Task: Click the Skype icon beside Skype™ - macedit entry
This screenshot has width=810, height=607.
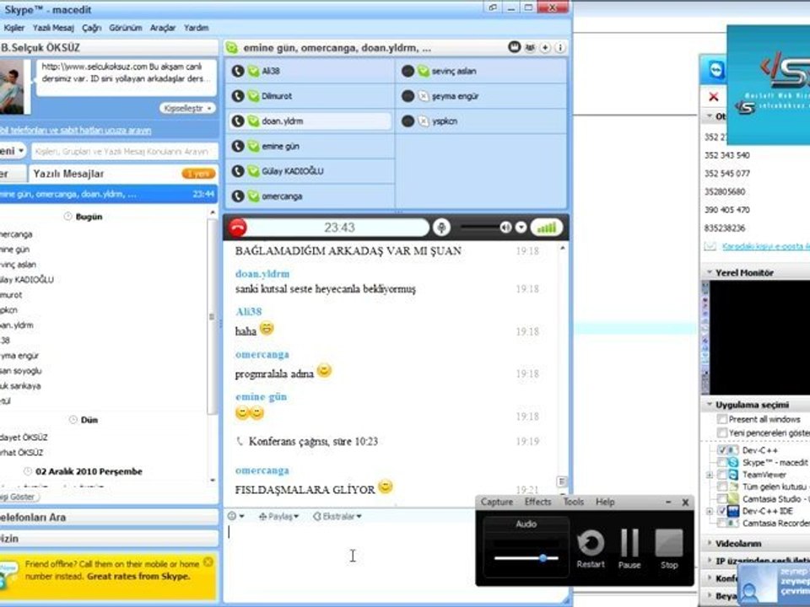Action: 733,463
